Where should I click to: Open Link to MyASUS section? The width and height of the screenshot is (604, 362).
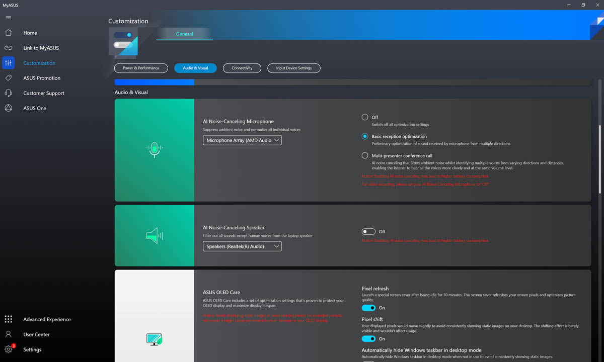(41, 48)
